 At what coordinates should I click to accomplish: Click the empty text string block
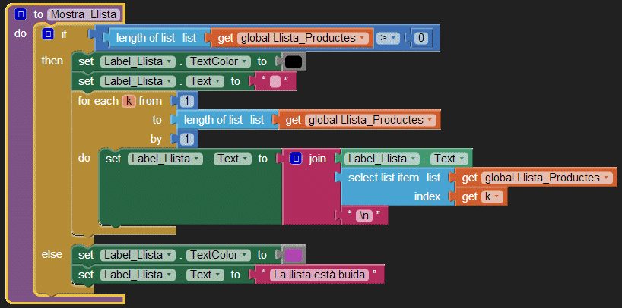(x=275, y=81)
